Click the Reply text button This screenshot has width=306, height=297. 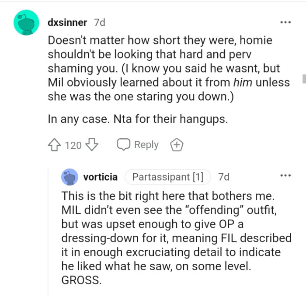[x=146, y=145]
